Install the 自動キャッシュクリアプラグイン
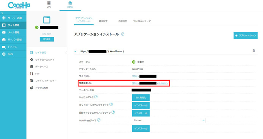Image resolution: width=263 pixels, height=139 pixels. tap(141, 113)
